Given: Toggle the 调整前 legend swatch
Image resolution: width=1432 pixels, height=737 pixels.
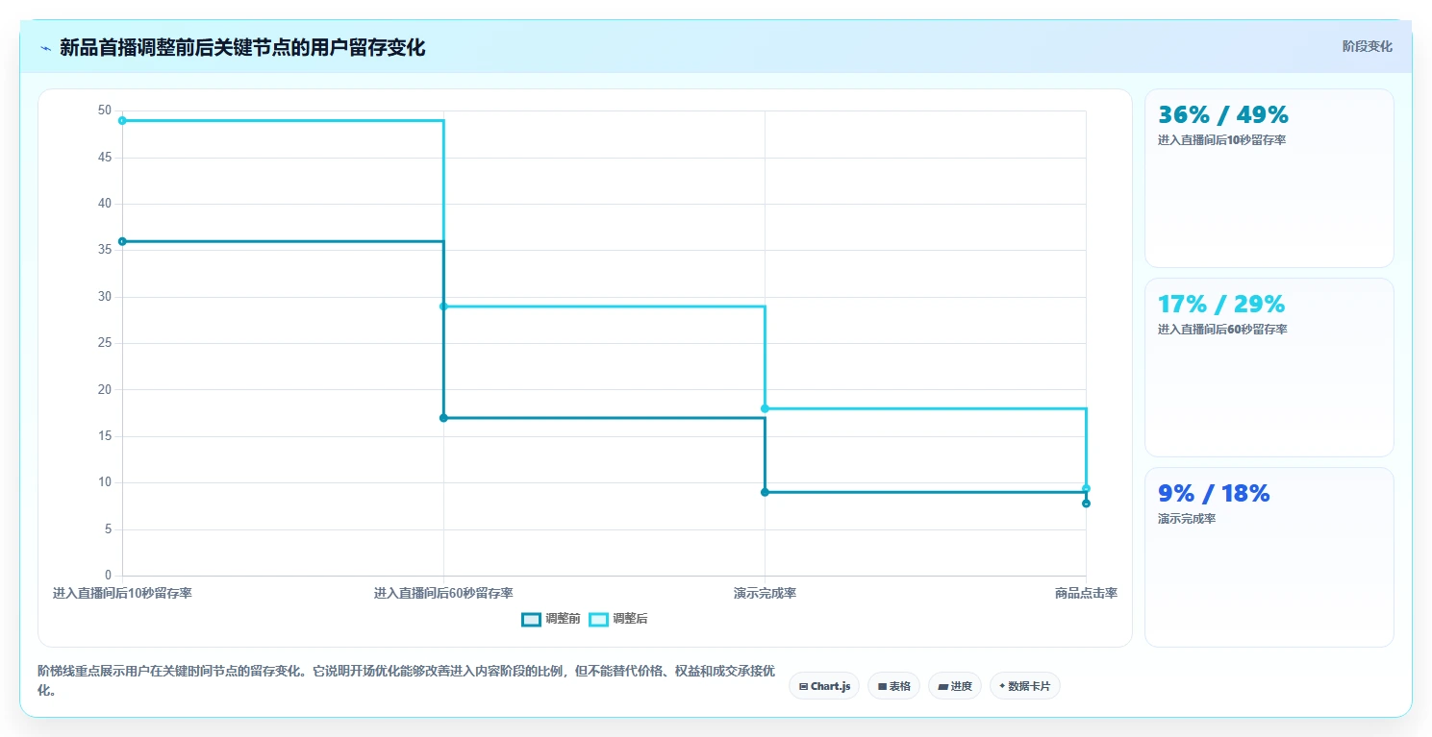Looking at the screenshot, I should tap(532, 619).
